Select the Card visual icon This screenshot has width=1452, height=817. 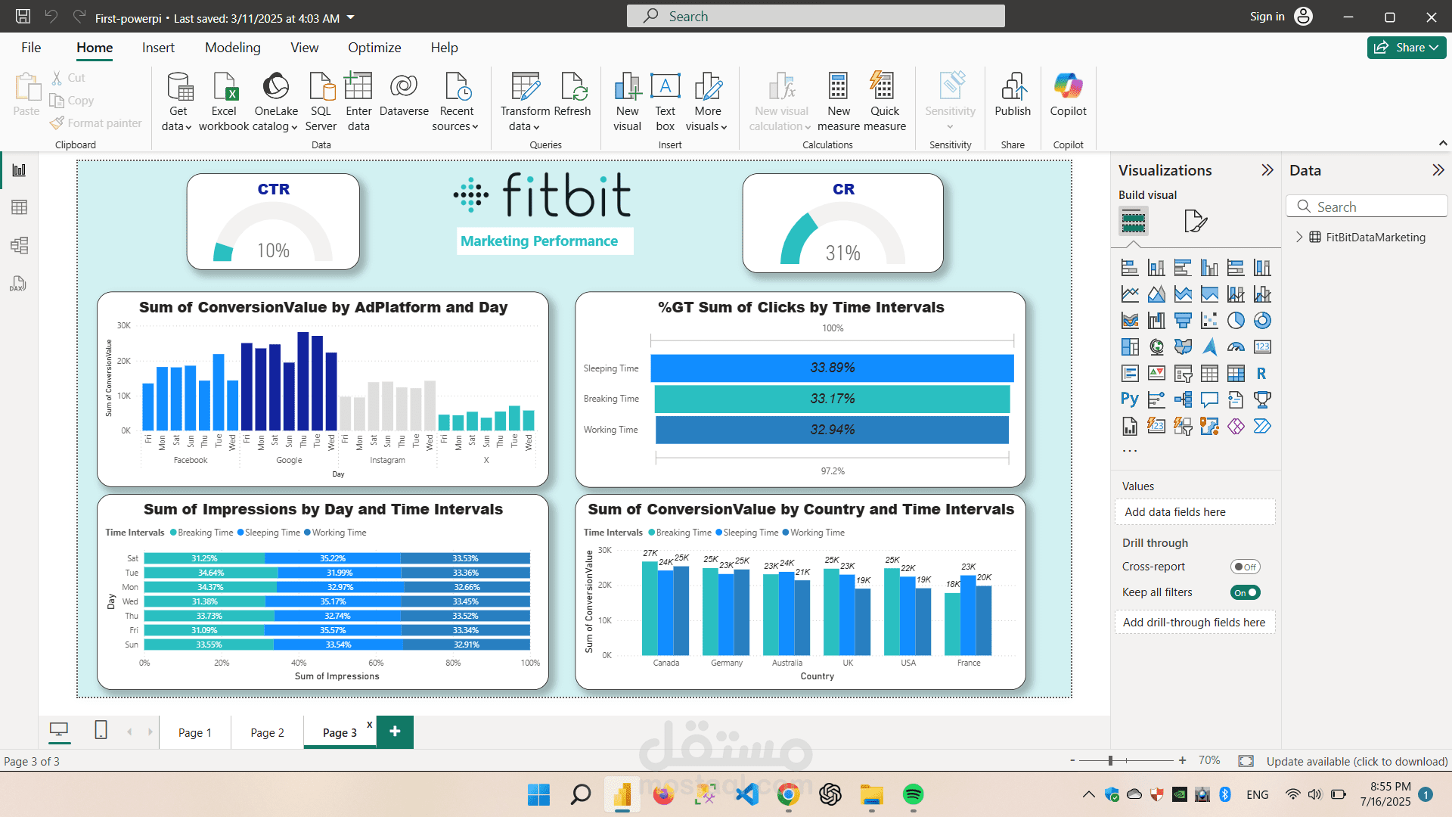point(1262,347)
